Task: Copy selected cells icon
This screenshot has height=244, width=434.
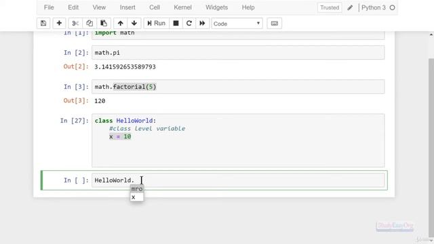Action: [90, 23]
